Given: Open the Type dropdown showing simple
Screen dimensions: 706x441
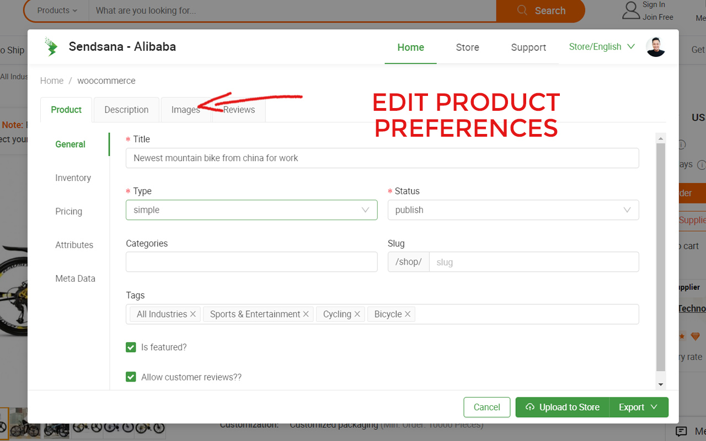Looking at the screenshot, I should tap(252, 210).
